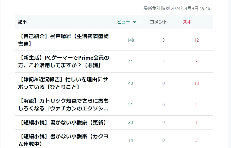
Task: Open the 【自己紹介】曇戸晴維 article
Action: click(63, 40)
